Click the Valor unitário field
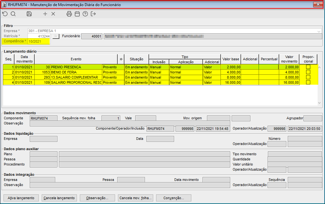The width and height of the screenshot is (325, 204). 295,164
